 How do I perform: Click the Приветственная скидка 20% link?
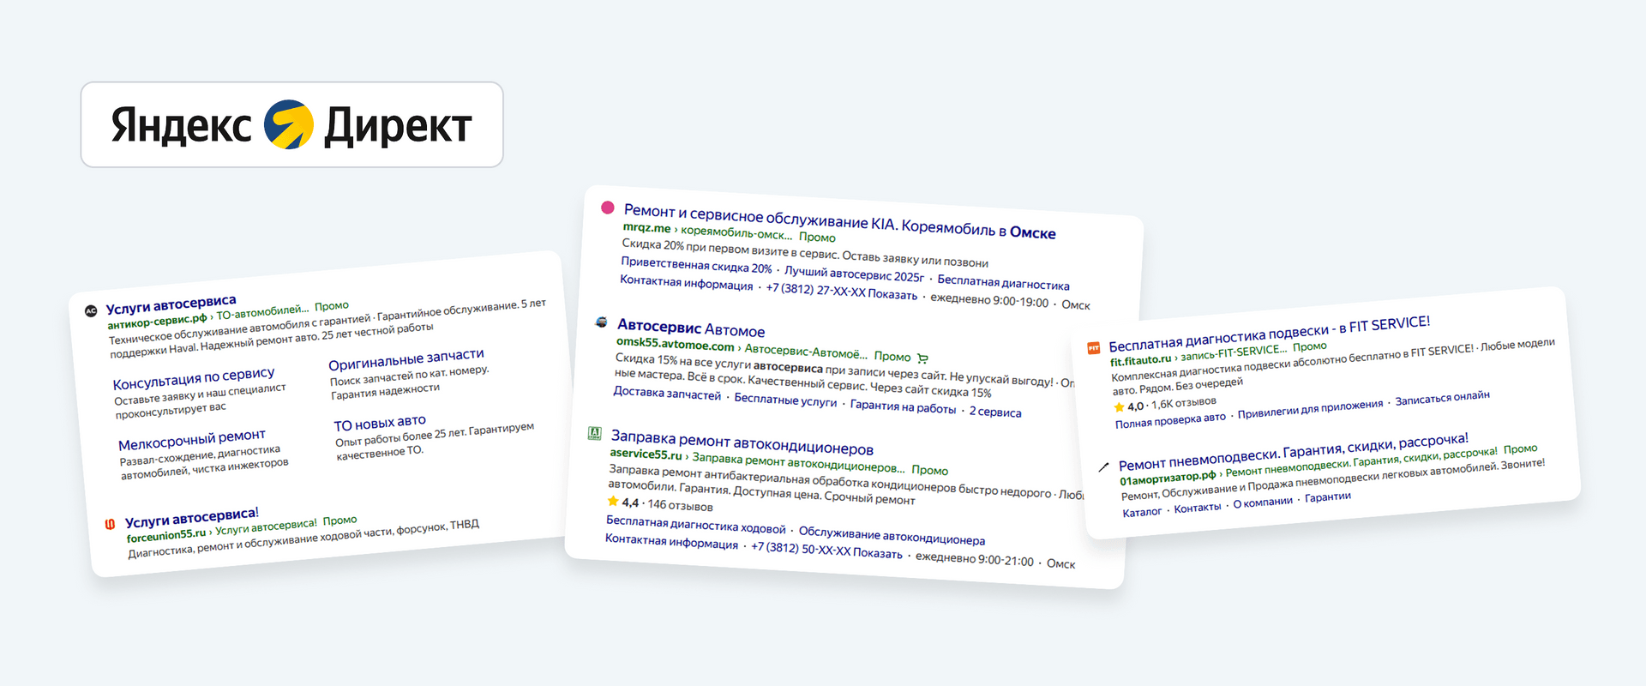click(696, 265)
